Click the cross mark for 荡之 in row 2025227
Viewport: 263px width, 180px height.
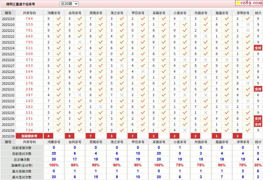point(122,66)
